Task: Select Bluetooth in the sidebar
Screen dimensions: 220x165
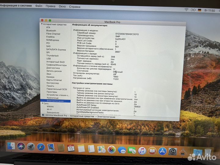Action: pos(51,31)
